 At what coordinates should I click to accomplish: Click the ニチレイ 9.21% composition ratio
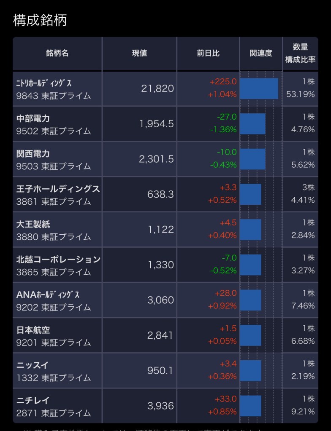point(303,411)
